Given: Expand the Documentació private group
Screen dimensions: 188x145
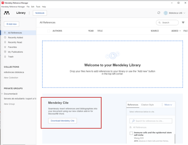Looking at the screenshot, I should pyautogui.click(x=2, y=94).
